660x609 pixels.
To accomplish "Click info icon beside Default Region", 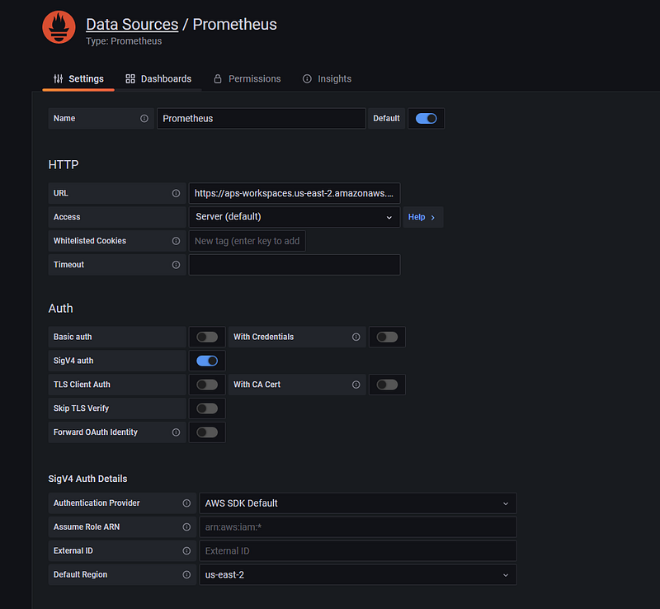I will click(x=186, y=575).
